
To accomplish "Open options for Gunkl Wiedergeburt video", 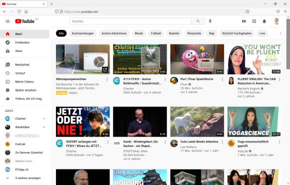I will coord(165,142).
